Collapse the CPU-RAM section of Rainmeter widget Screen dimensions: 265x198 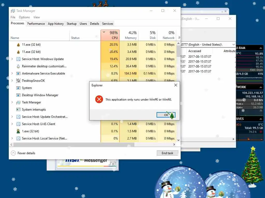261,48
